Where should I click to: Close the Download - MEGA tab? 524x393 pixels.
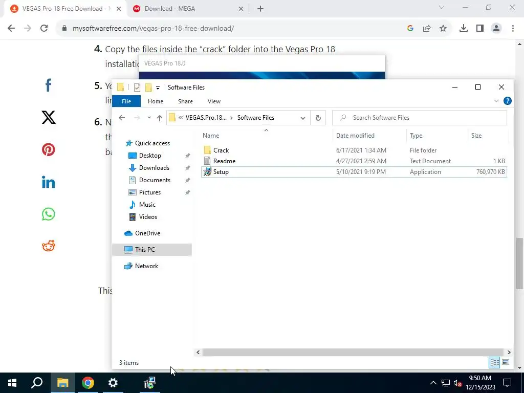pyautogui.click(x=241, y=9)
